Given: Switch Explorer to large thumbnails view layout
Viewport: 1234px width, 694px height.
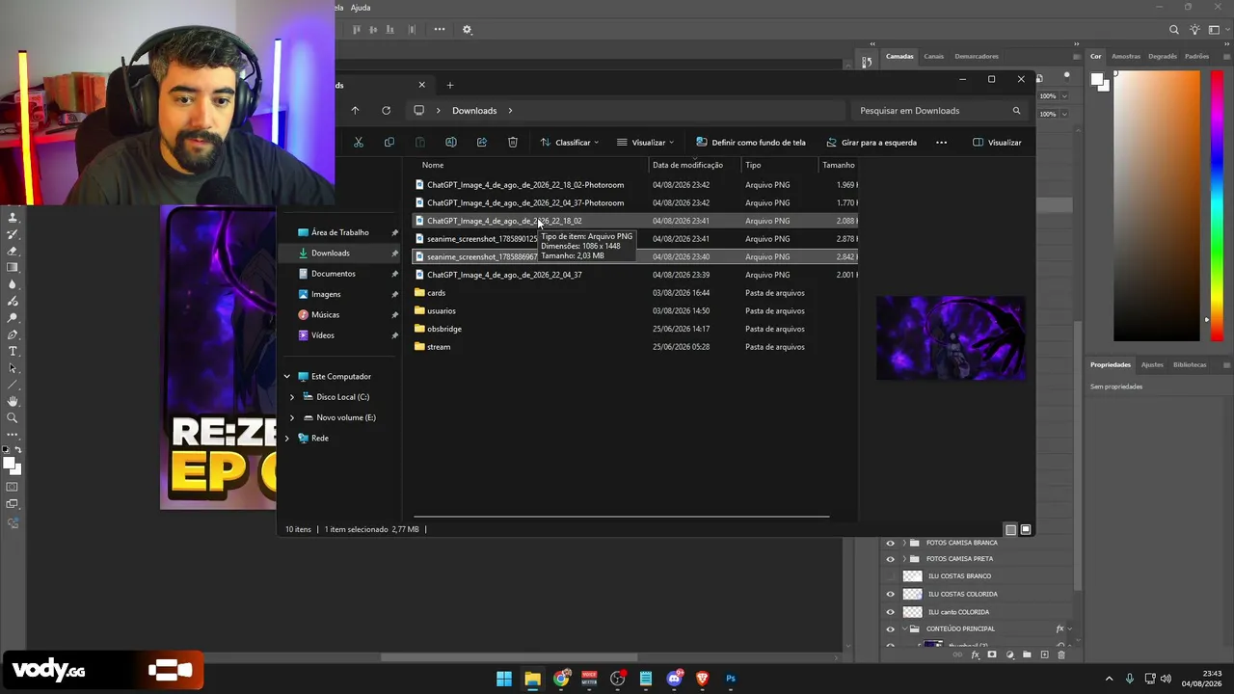Looking at the screenshot, I should [1026, 529].
